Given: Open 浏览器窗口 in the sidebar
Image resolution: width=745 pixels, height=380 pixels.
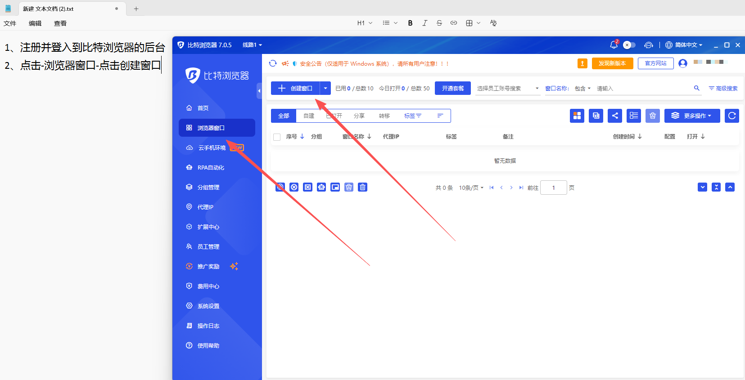Looking at the screenshot, I should tap(217, 128).
